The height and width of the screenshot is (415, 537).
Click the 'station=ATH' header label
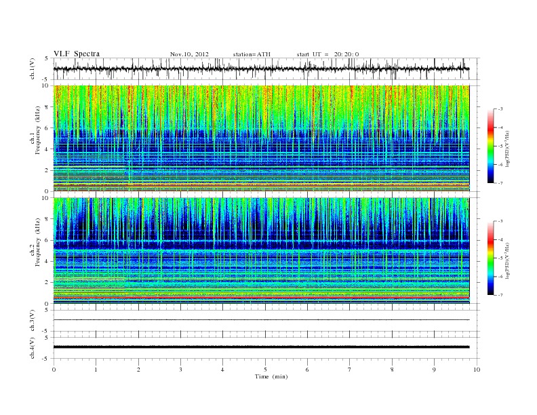[x=252, y=54]
